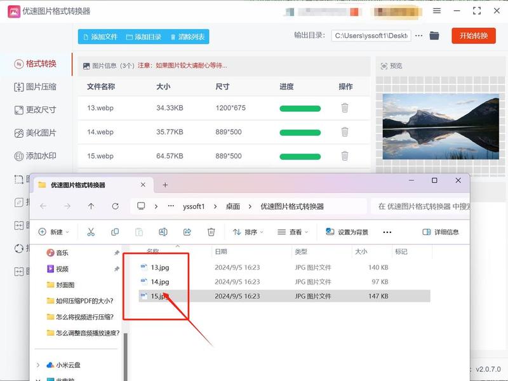Click the 13.webp file name
Screen dimensions: 508x381
point(100,108)
